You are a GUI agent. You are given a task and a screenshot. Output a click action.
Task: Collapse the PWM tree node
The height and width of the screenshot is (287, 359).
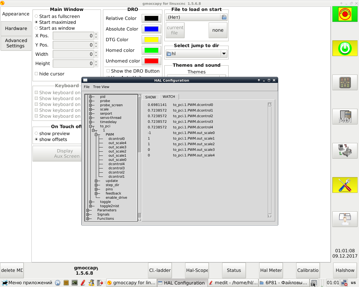[96, 135]
